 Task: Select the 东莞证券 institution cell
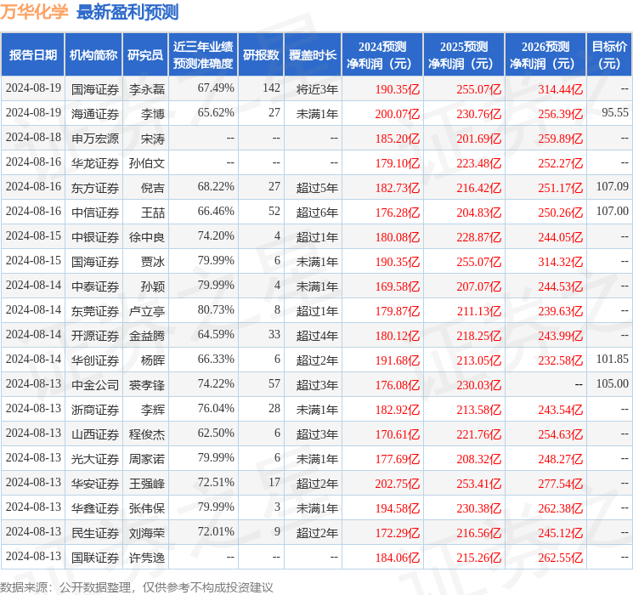coord(95,311)
